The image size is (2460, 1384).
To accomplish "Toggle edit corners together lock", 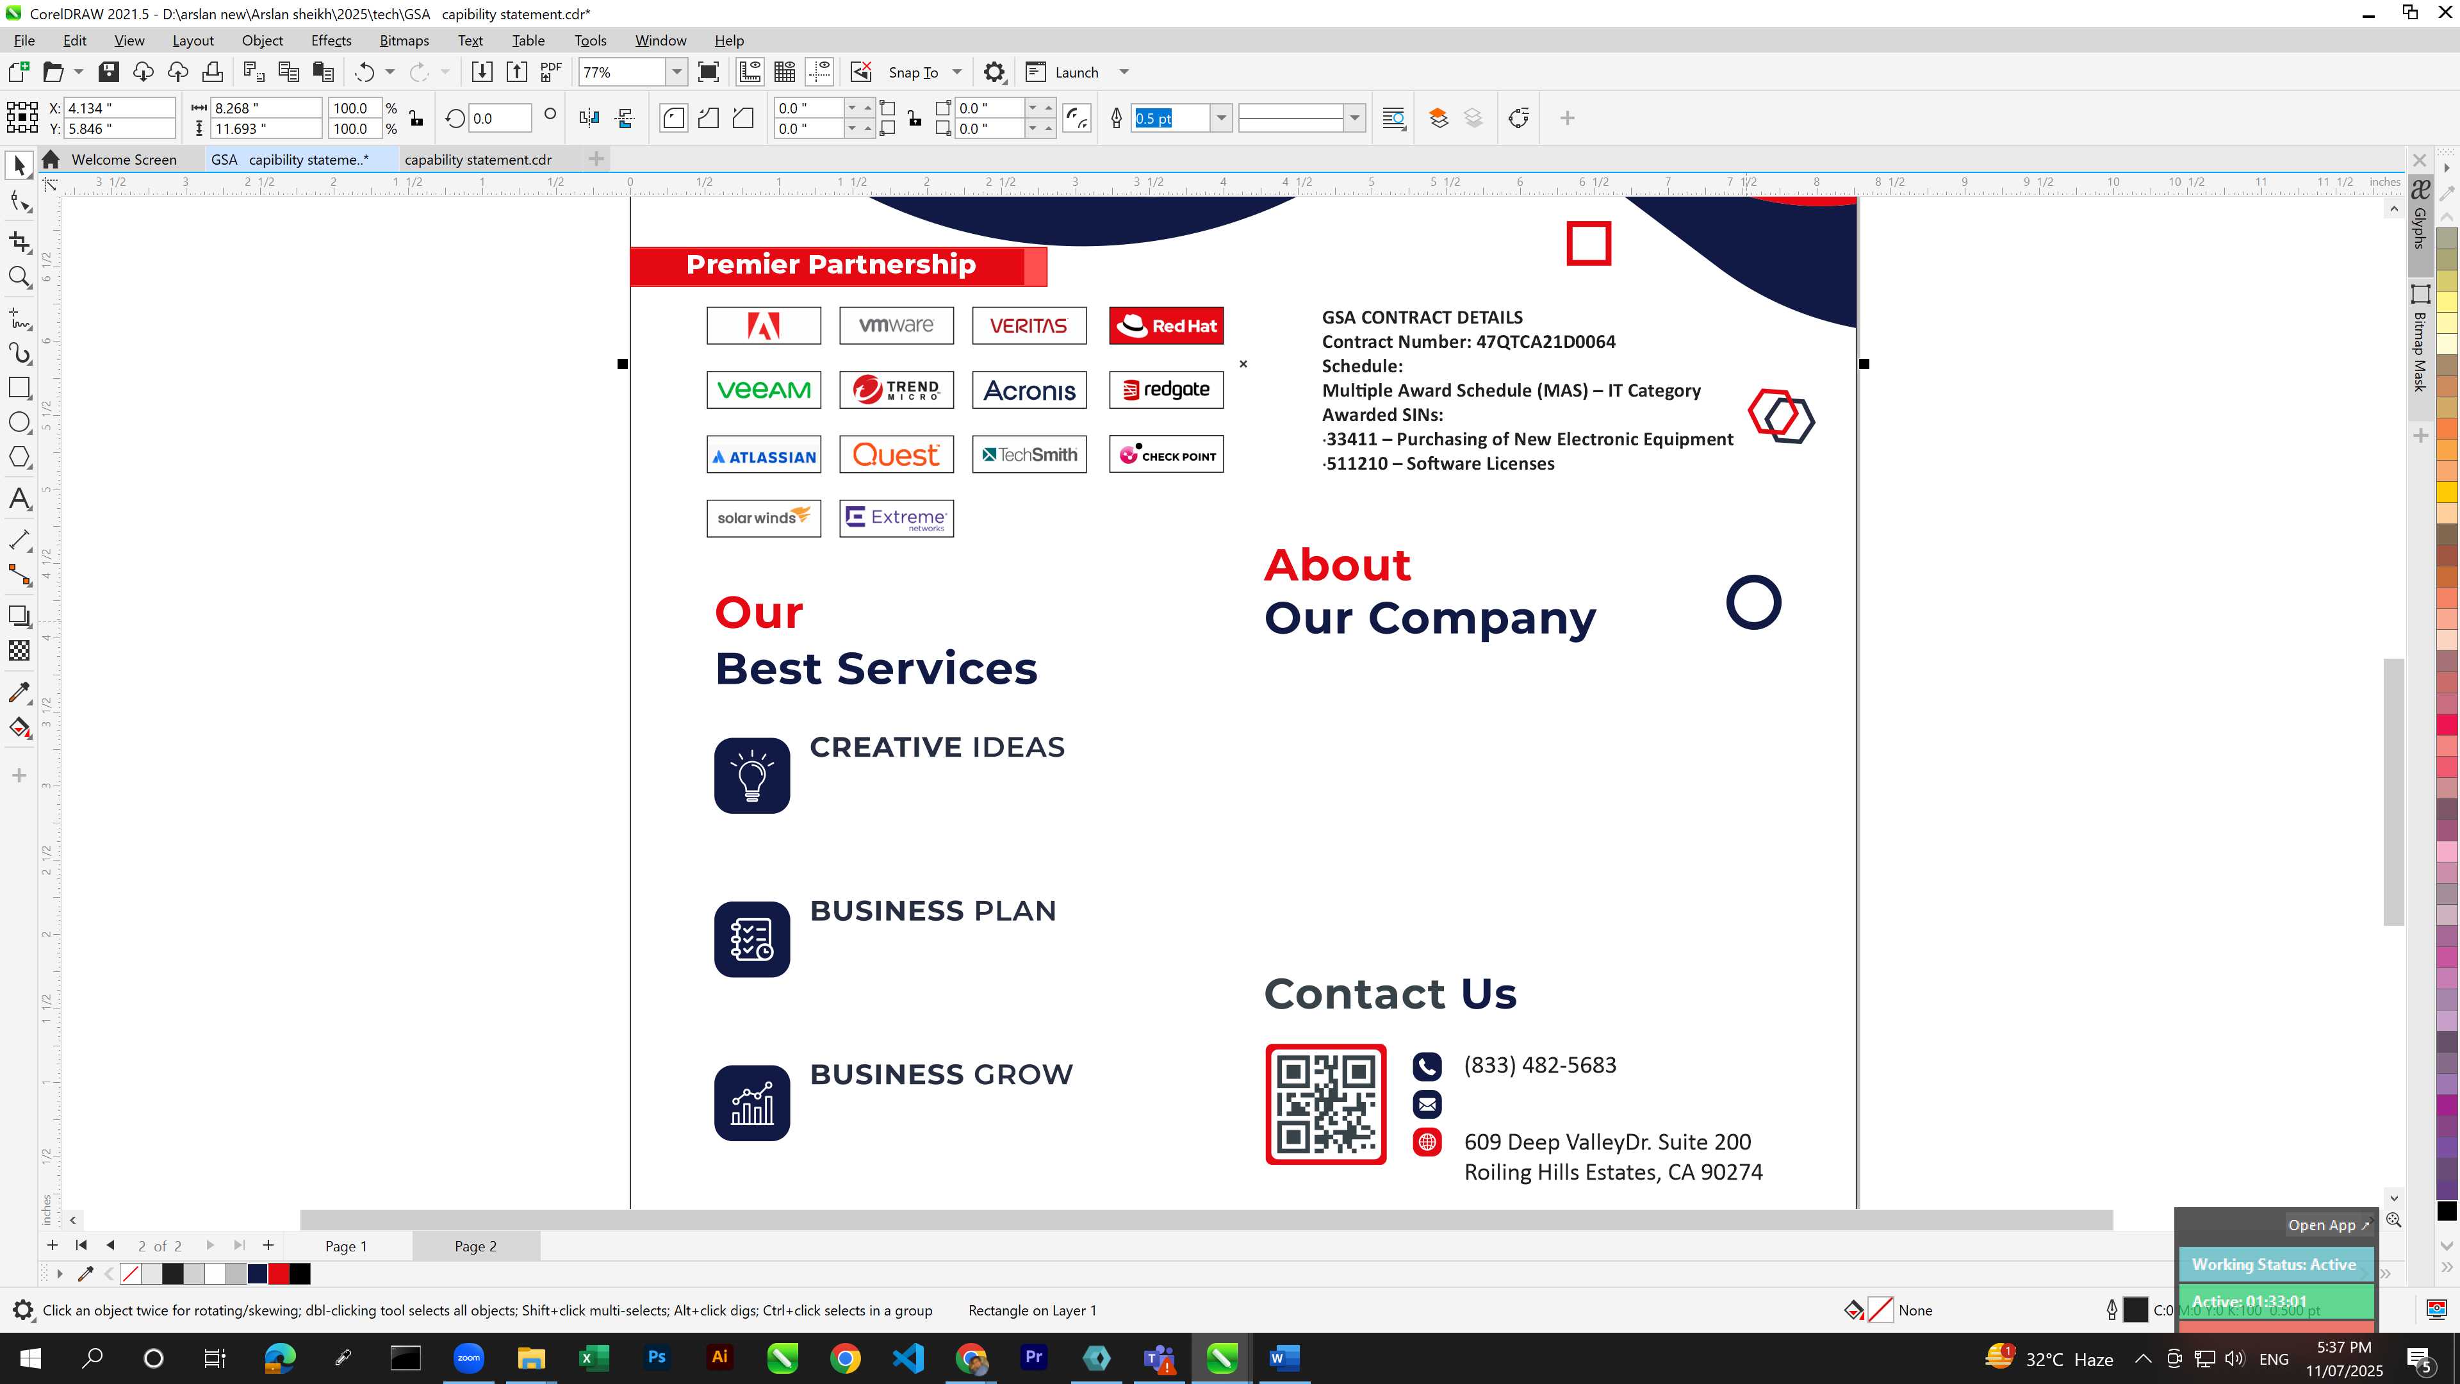I will coord(915,117).
